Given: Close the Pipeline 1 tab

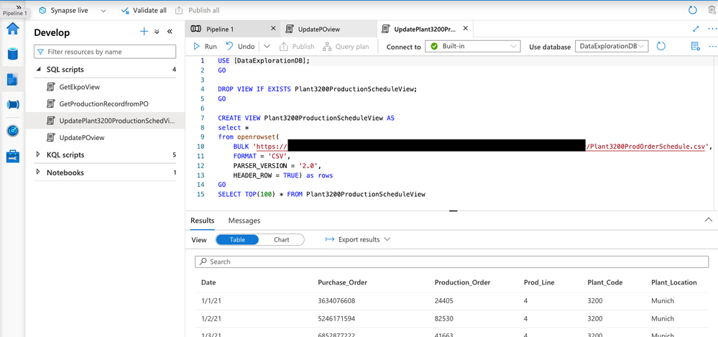Looking at the screenshot, I should (273, 29).
